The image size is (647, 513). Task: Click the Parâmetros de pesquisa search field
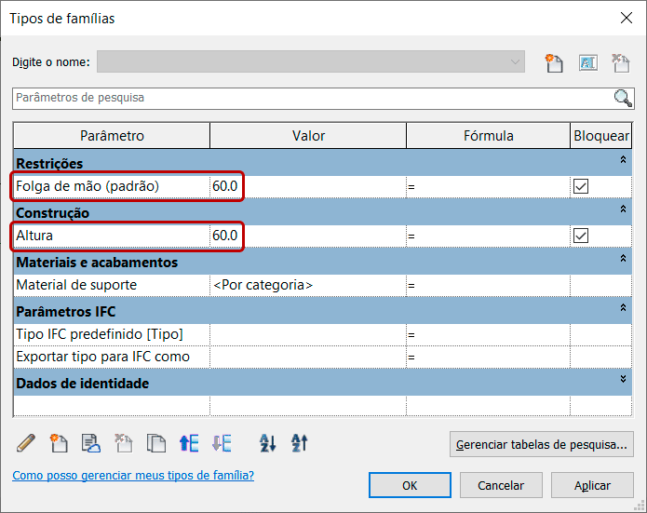point(307,98)
